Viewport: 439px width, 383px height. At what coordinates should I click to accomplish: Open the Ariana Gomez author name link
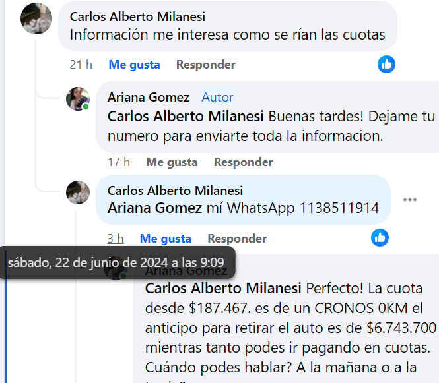click(149, 98)
